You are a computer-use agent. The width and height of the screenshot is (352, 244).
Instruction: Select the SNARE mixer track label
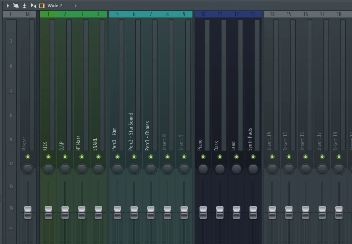(95, 144)
